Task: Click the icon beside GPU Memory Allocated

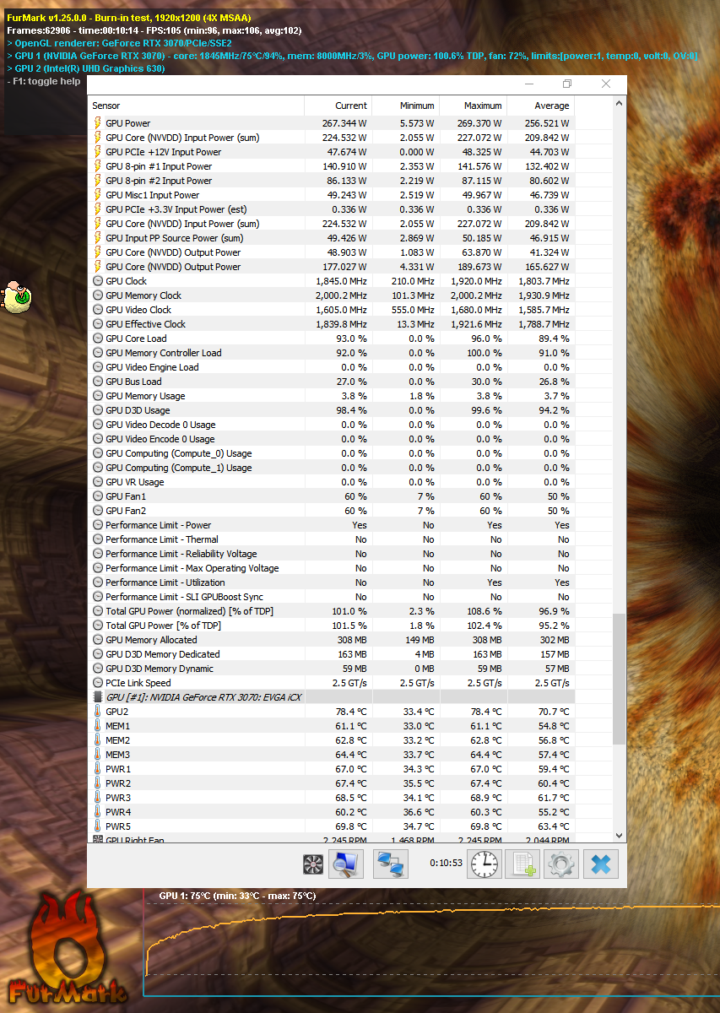Action: tap(98, 640)
